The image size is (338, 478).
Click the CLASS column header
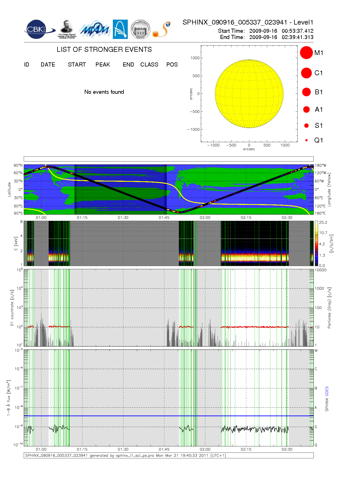(x=149, y=65)
